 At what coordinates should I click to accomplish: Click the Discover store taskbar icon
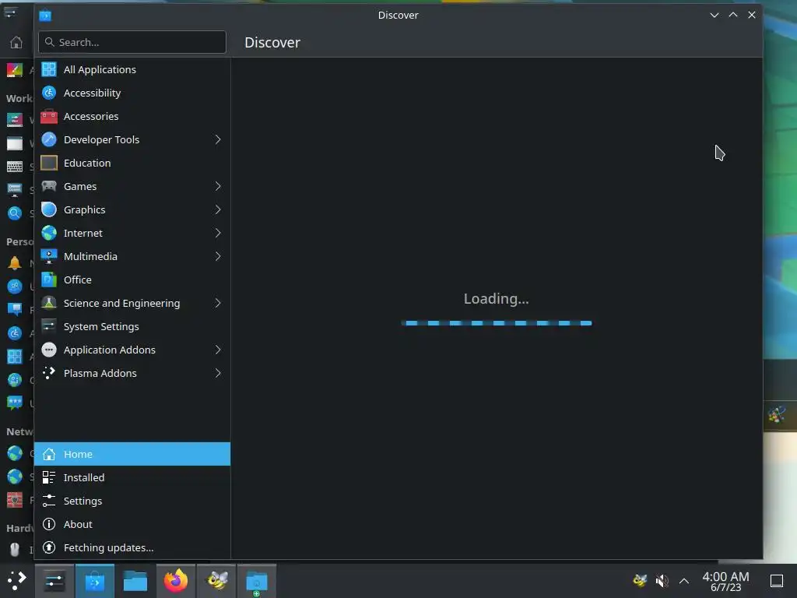[95, 581]
